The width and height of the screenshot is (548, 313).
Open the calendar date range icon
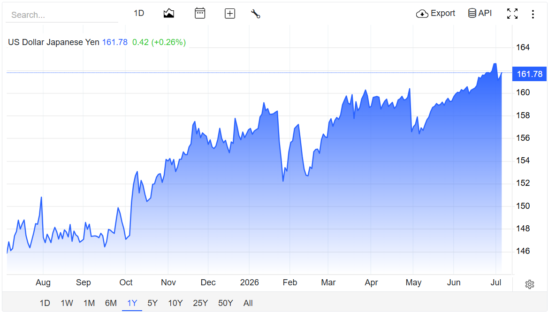tap(200, 13)
